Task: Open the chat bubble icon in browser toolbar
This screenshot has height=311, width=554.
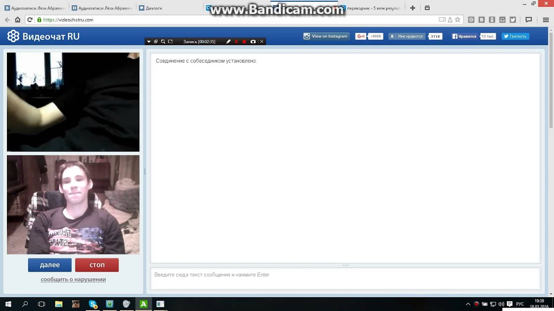Action: click(x=528, y=20)
